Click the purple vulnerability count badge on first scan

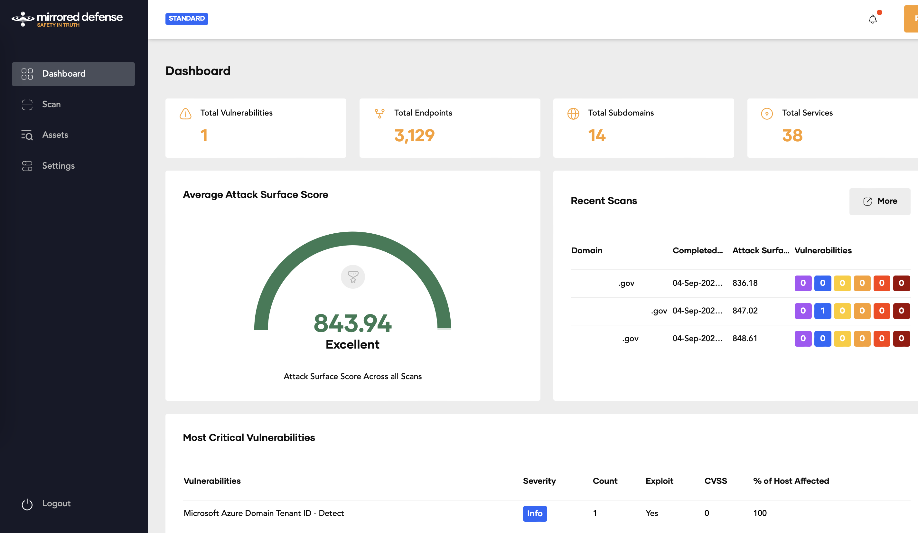click(802, 283)
